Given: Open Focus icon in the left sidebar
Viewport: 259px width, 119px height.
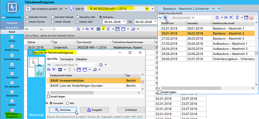Looking at the screenshot, I should (12, 37).
